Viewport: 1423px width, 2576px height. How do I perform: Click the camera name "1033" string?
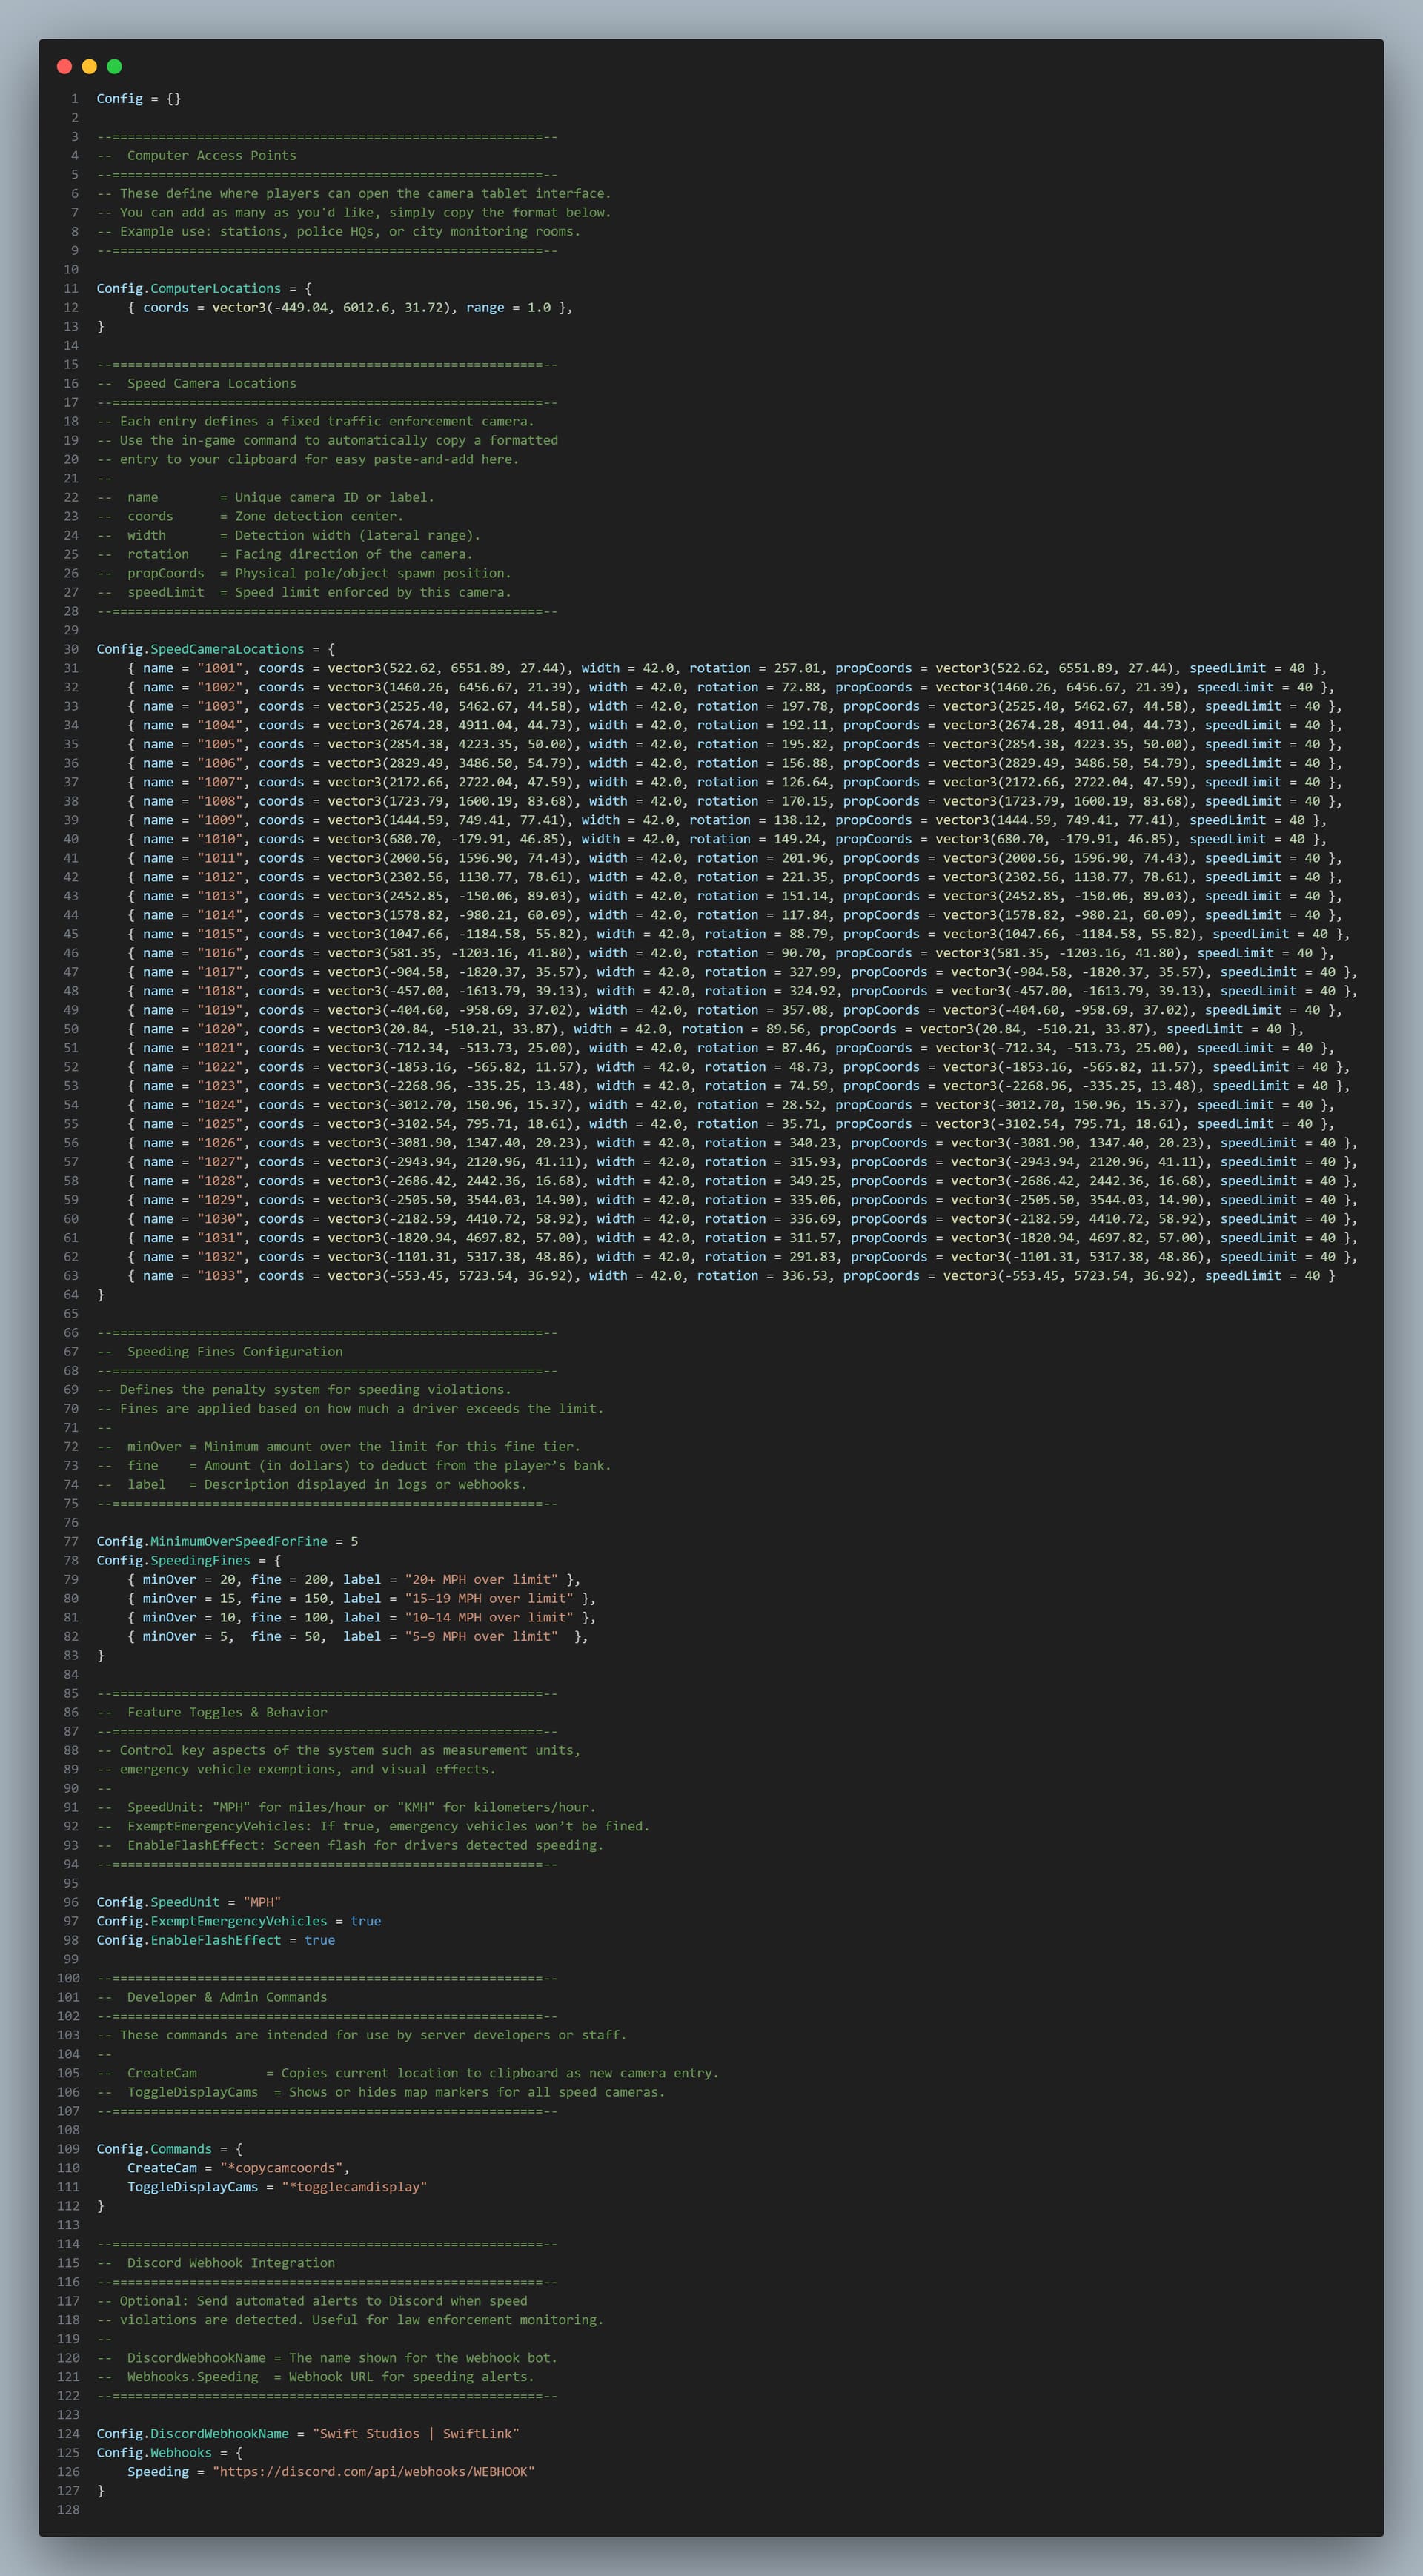point(219,1275)
